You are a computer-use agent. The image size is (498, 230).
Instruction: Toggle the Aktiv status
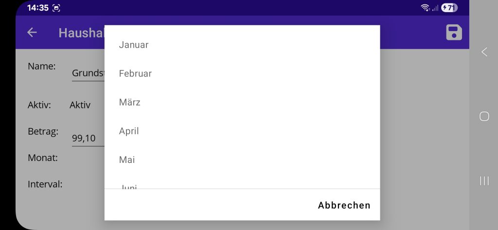80,105
